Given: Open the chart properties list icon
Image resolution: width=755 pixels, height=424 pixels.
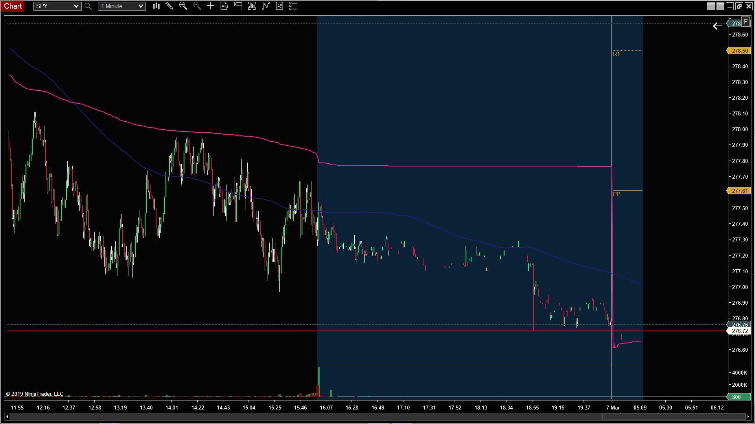Looking at the screenshot, I should 293,6.
